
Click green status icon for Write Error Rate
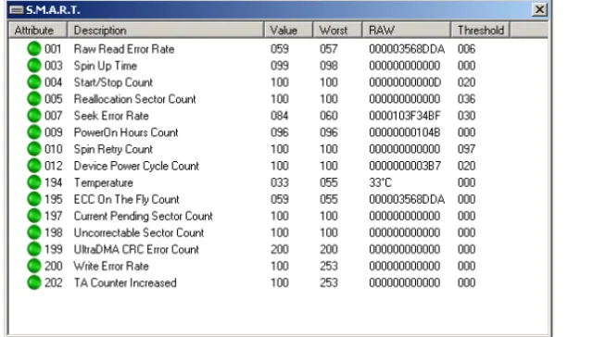[x=34, y=266]
